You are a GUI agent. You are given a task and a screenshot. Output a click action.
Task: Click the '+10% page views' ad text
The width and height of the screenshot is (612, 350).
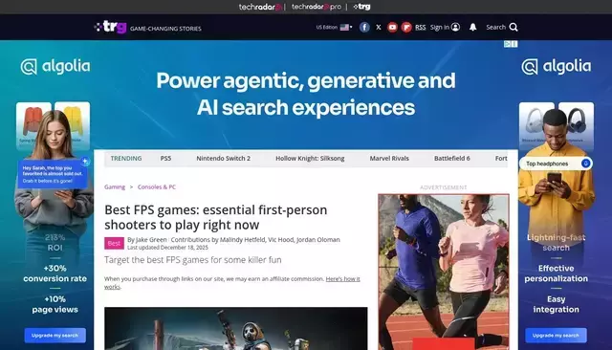[x=55, y=304]
